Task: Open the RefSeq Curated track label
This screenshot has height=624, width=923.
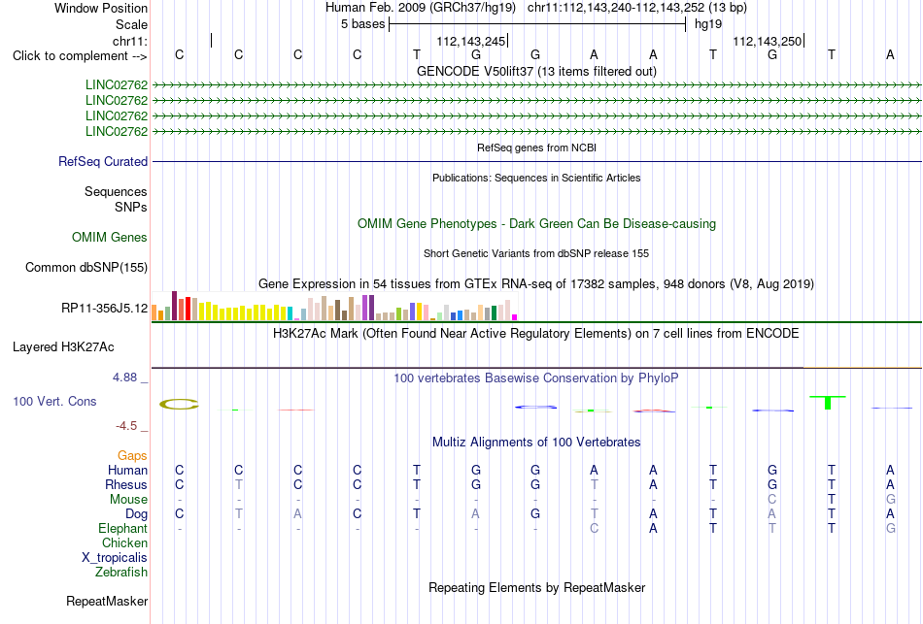Action: [x=103, y=161]
